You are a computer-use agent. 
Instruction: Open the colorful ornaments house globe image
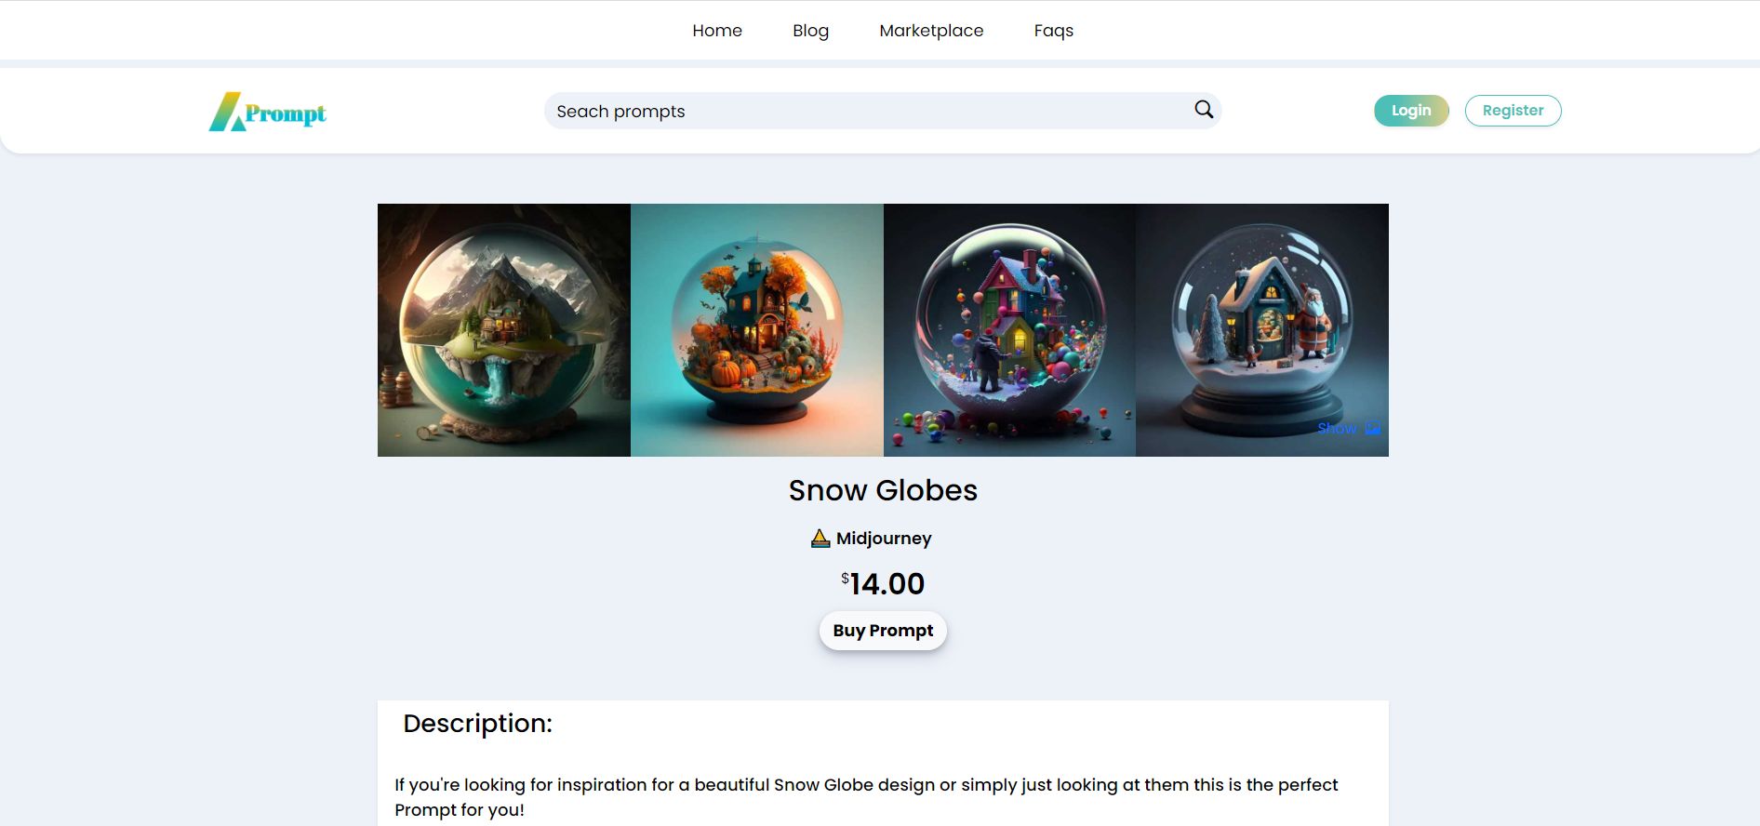[1009, 330]
